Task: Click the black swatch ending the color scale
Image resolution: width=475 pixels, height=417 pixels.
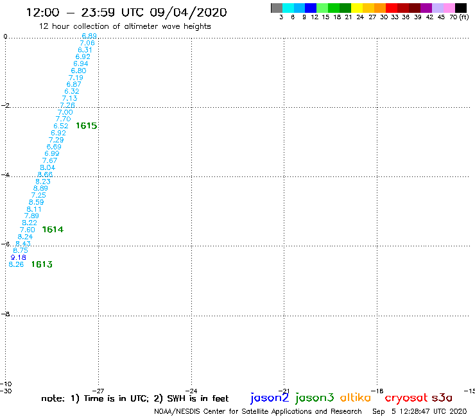Action: (x=461, y=8)
